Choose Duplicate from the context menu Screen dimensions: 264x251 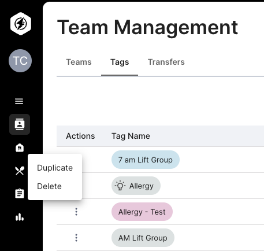55,168
